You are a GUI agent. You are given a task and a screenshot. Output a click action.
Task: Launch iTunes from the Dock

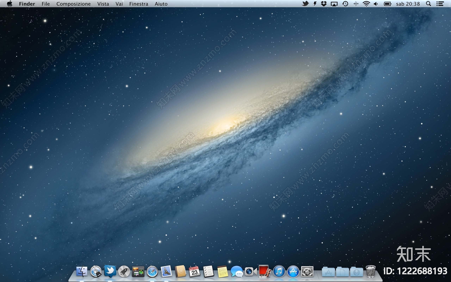279,272
